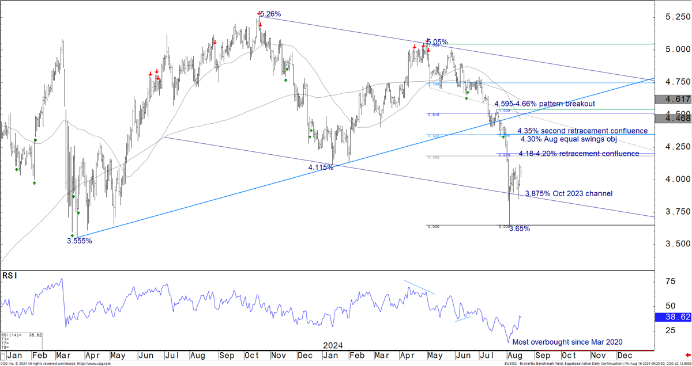Viewport: 692px width, 366px height.
Task: Select the RSI panel title
Action: (x=10, y=276)
